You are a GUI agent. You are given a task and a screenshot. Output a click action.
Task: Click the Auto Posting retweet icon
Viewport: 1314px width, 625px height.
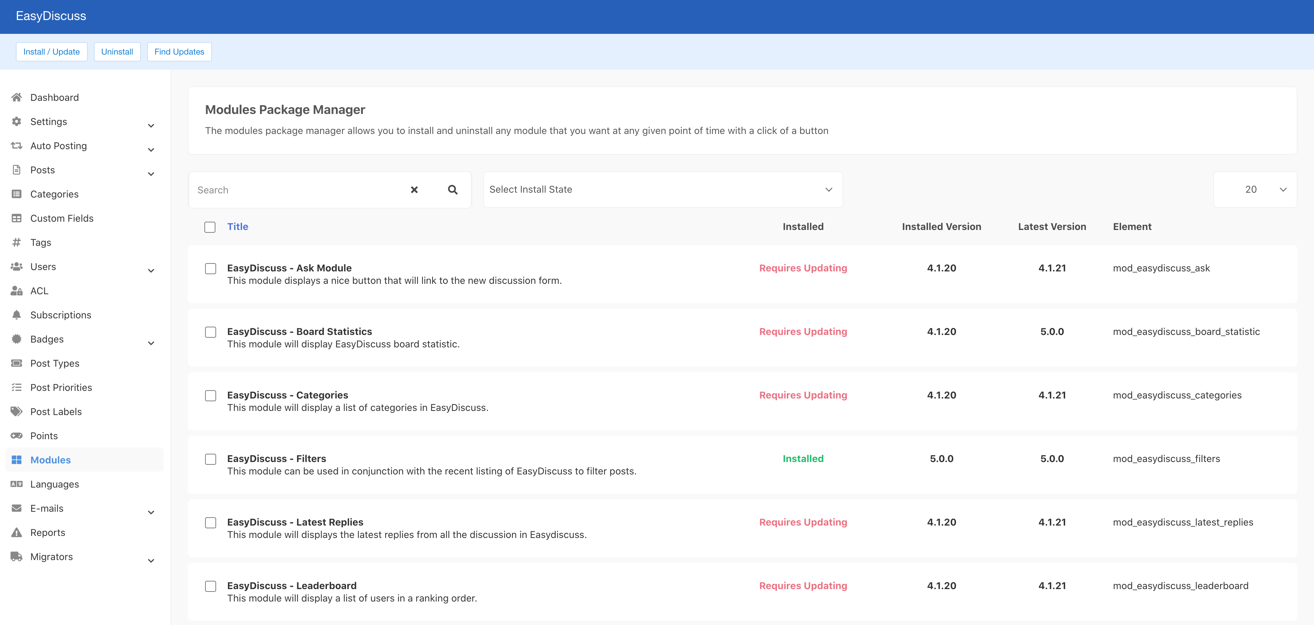(16, 145)
